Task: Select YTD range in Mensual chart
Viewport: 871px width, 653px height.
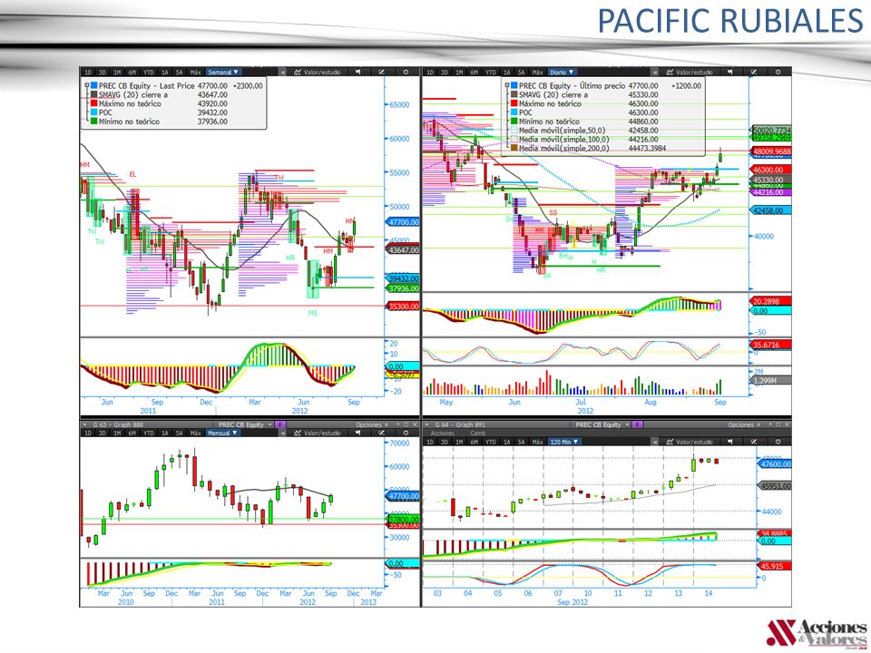Action: click(x=148, y=433)
